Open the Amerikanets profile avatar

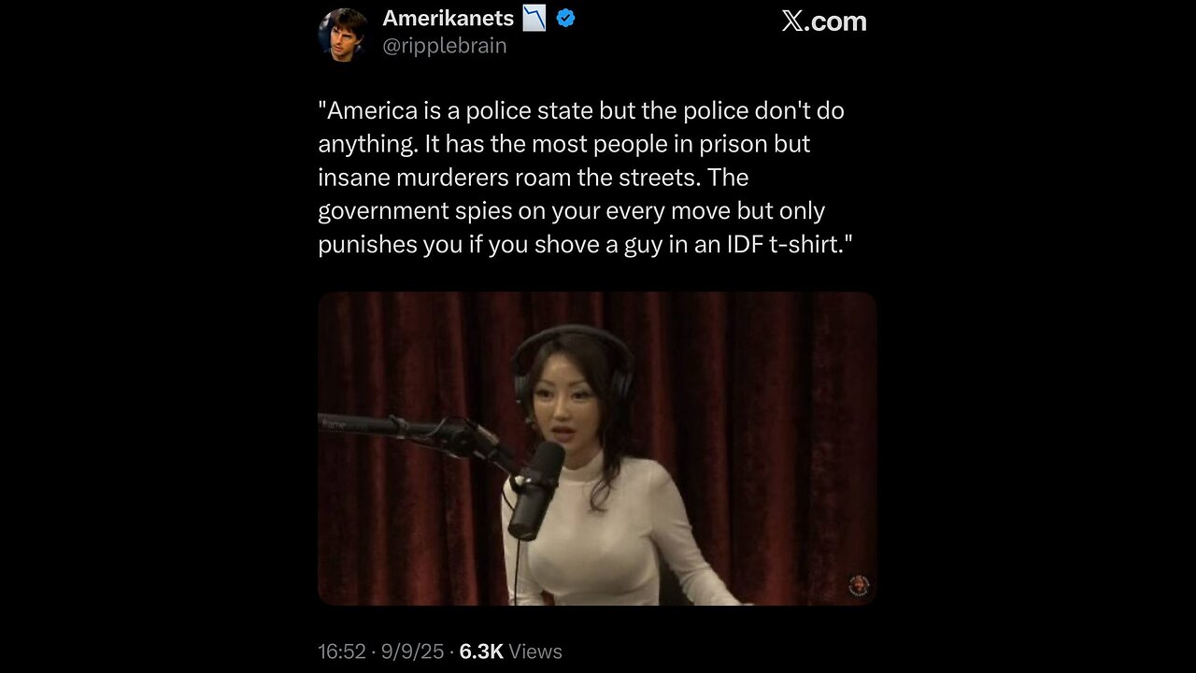pyautogui.click(x=343, y=35)
